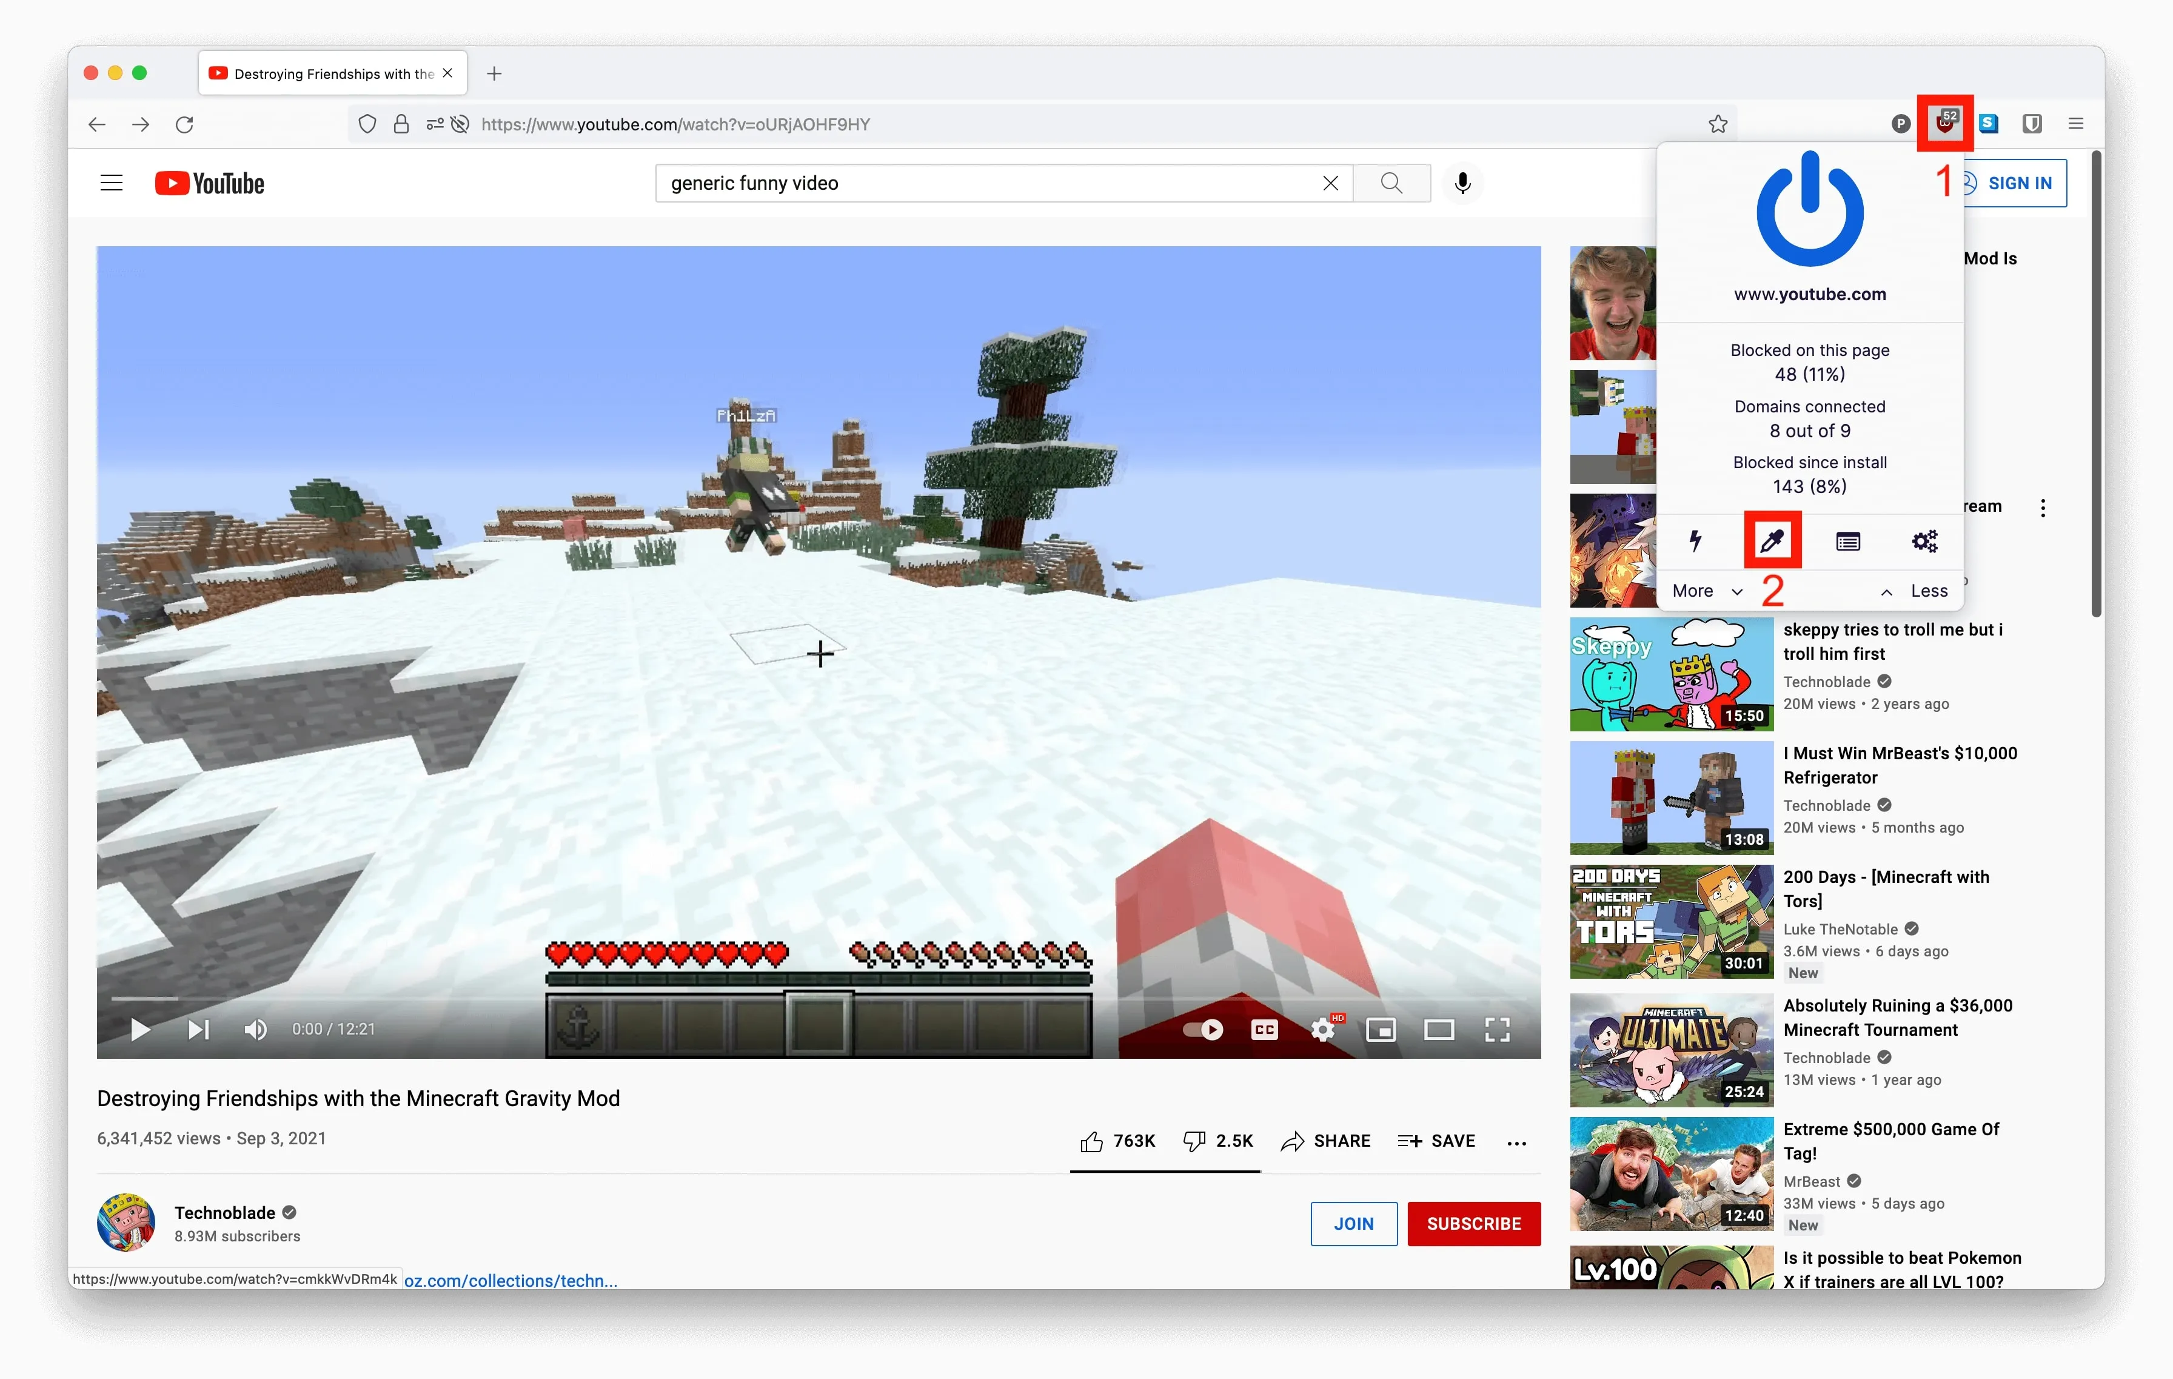Screen dimensions: 2173x1379
Task: Open Firefox application hamburger menu
Action: (2075, 124)
